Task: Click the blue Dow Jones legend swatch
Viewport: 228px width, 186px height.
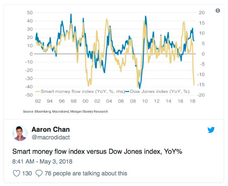Action: [127, 92]
